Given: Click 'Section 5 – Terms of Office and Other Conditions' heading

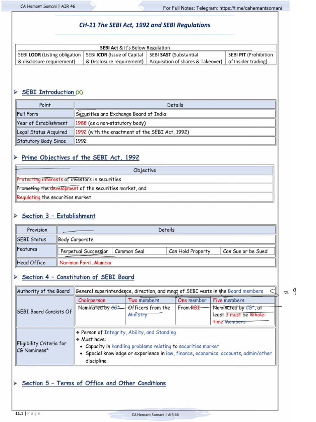Looking at the screenshot, I should tap(94, 383).
